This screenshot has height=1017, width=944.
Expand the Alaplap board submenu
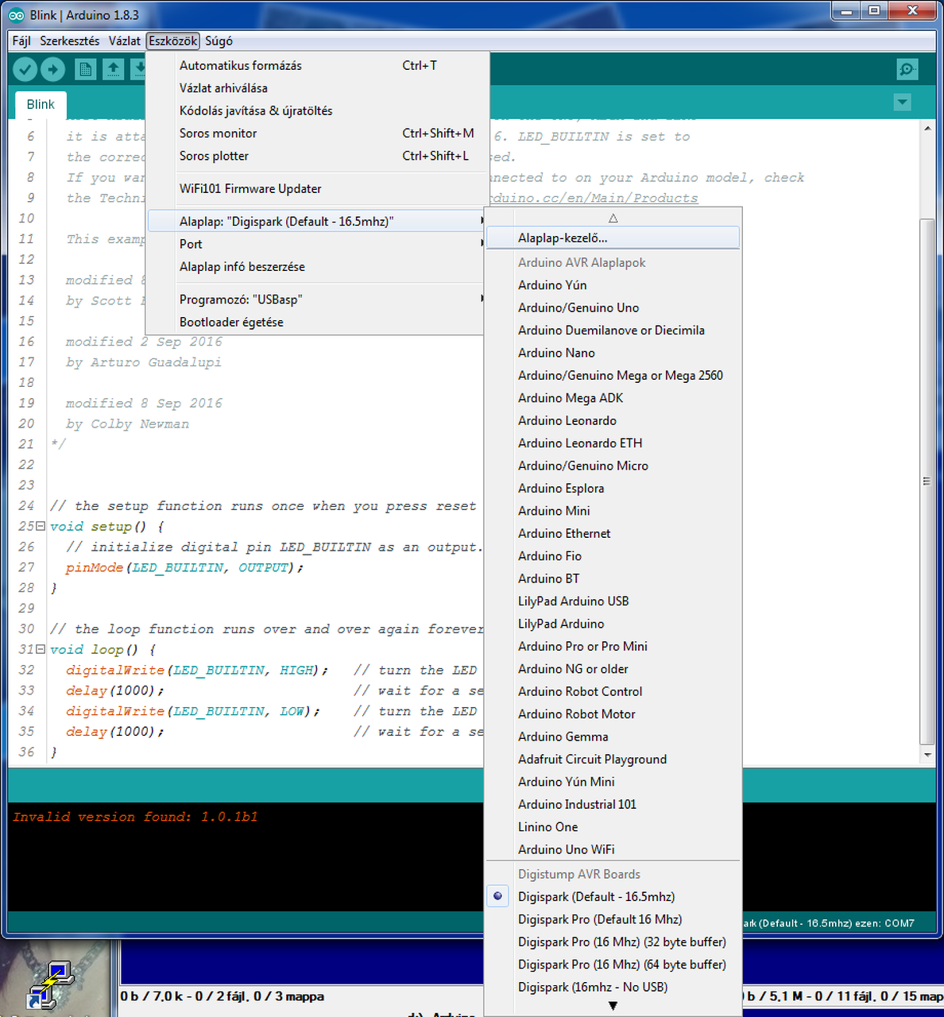pyautogui.click(x=315, y=222)
